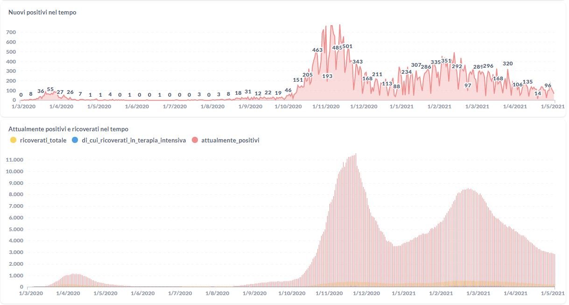Click the data point labeled 343
The height and width of the screenshot is (305, 569).
pyautogui.click(x=358, y=62)
